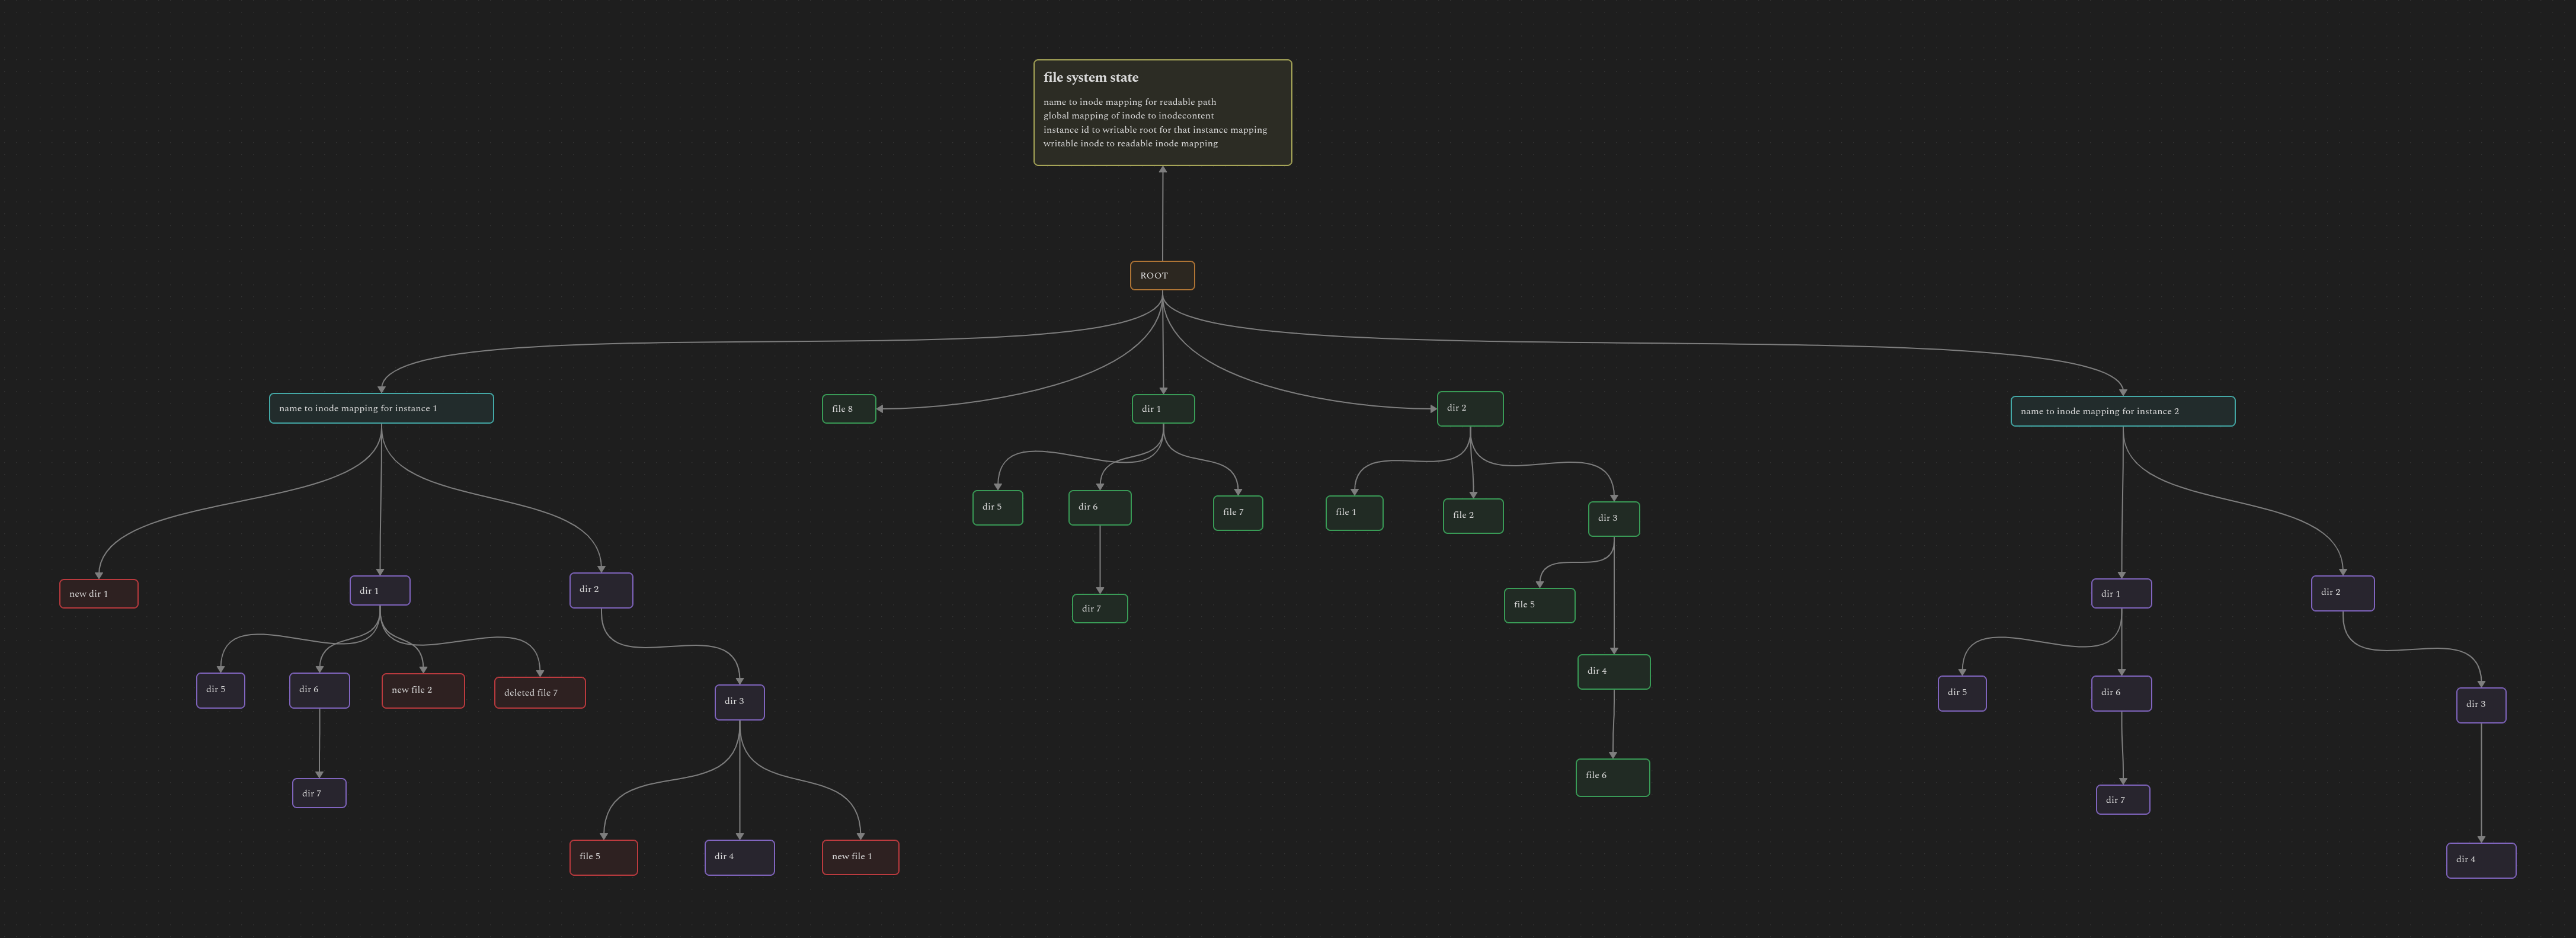Select green 'dir 2' node directly under ROOT

pos(1470,409)
